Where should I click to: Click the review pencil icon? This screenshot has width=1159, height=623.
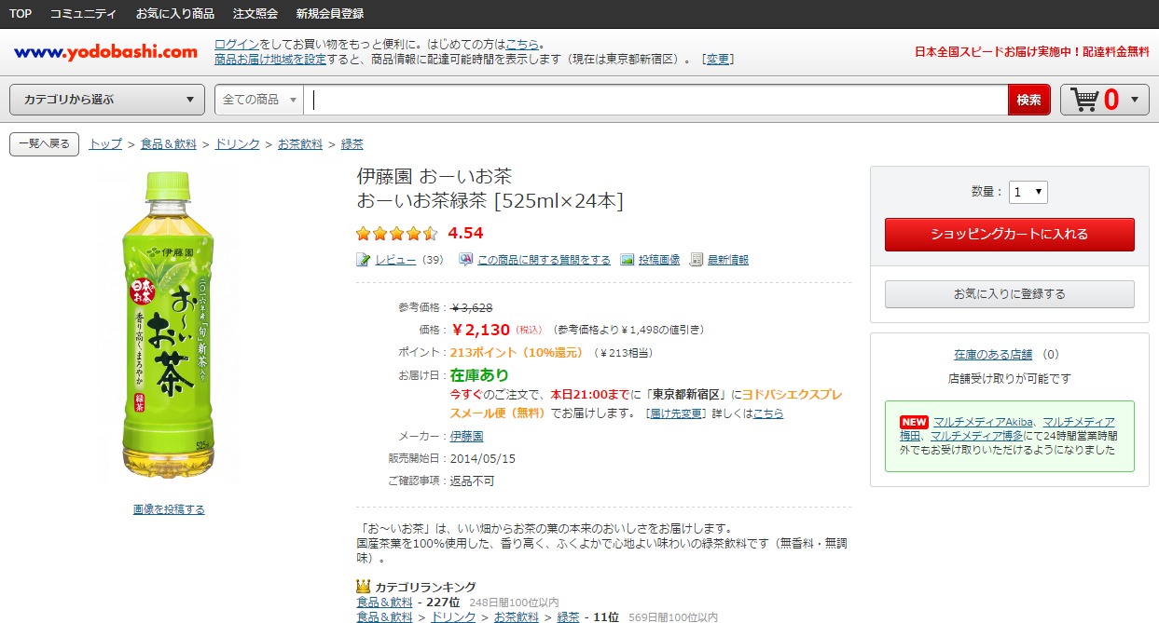point(364,260)
